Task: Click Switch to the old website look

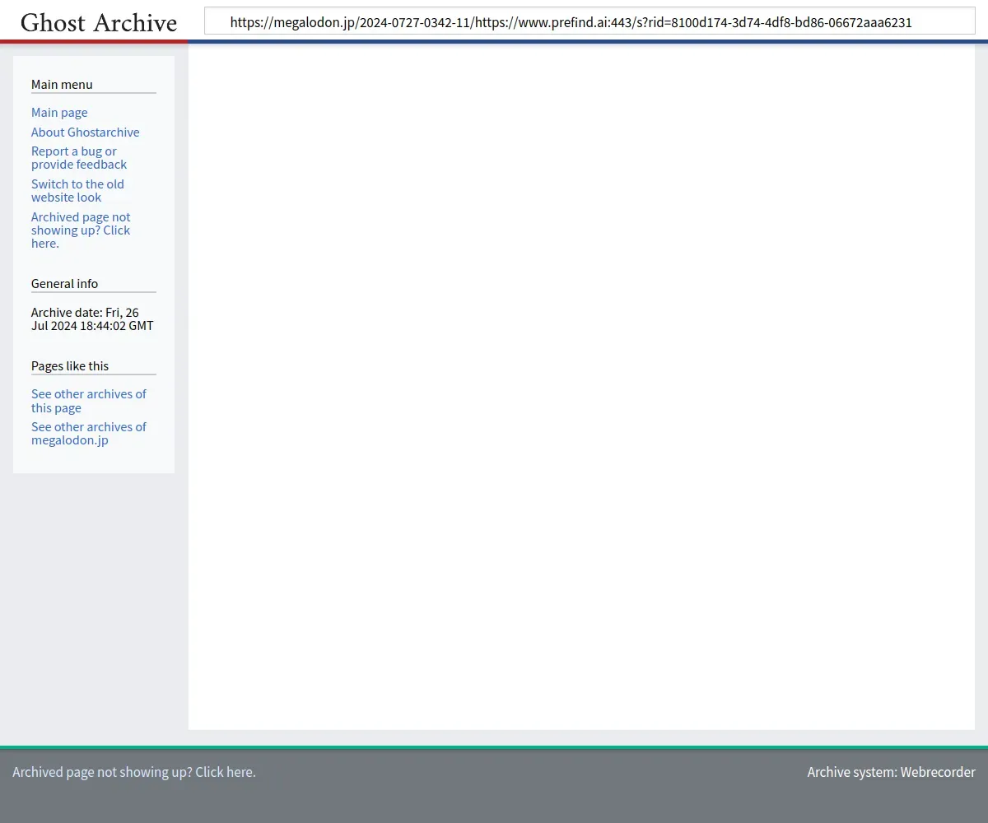Action: pos(77,191)
